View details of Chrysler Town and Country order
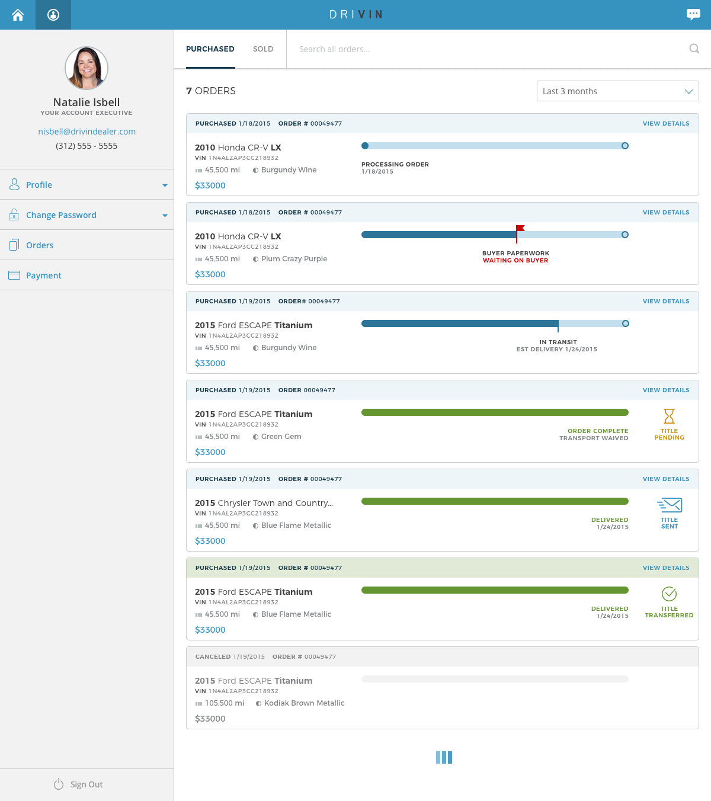The image size is (711, 801). [666, 479]
